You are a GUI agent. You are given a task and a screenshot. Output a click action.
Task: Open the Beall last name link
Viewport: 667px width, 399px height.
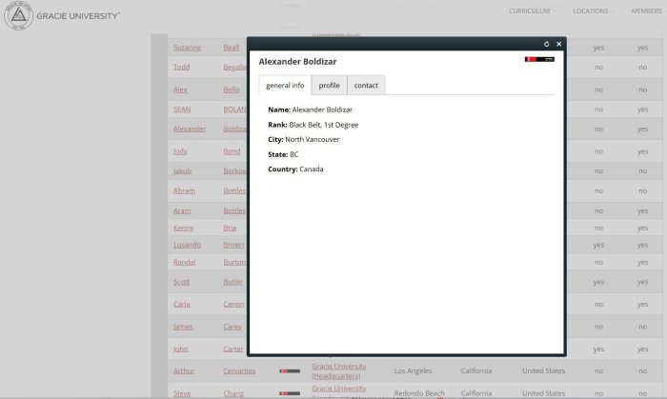tap(232, 48)
